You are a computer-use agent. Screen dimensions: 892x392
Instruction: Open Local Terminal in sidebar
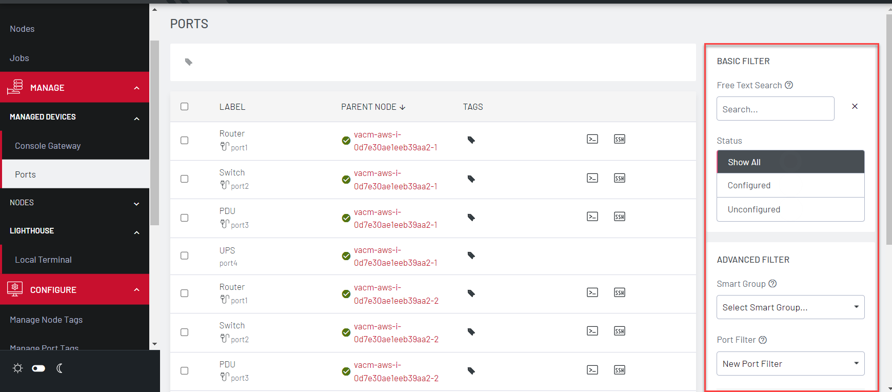point(43,260)
